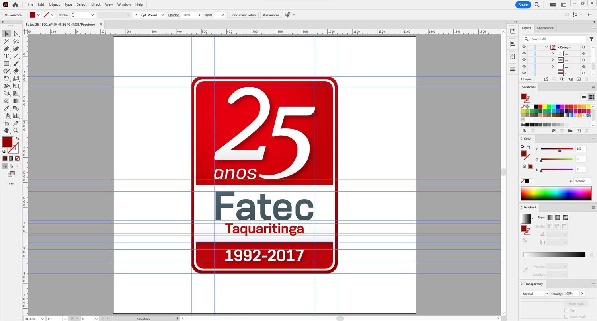Select the Eyedropper tool
The height and width of the screenshot is (321, 597).
pyautogui.click(x=6, y=108)
